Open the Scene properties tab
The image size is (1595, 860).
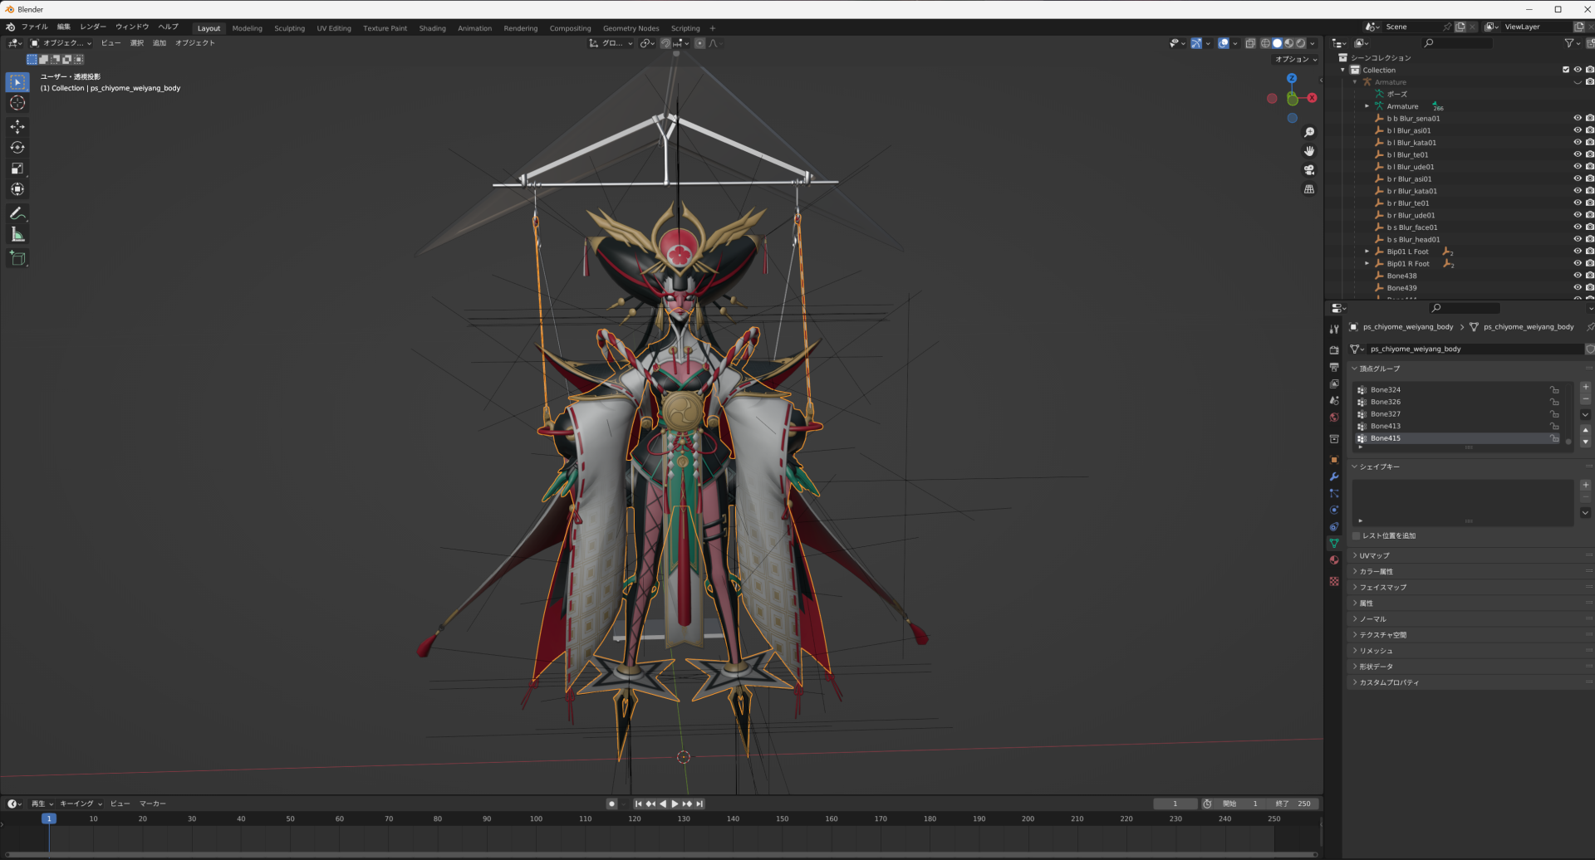(x=1334, y=401)
